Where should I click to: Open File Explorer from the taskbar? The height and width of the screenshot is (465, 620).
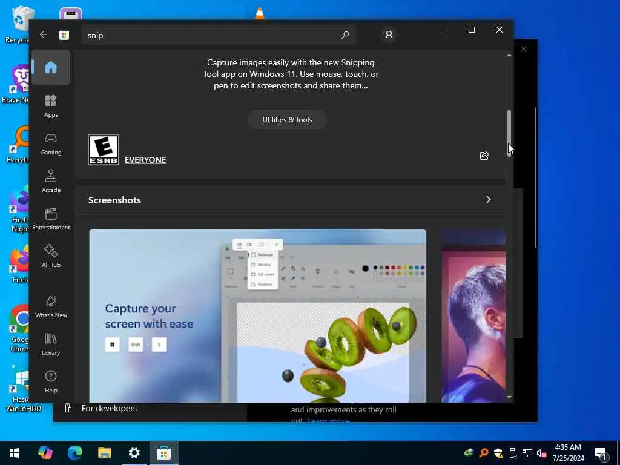coord(104,453)
